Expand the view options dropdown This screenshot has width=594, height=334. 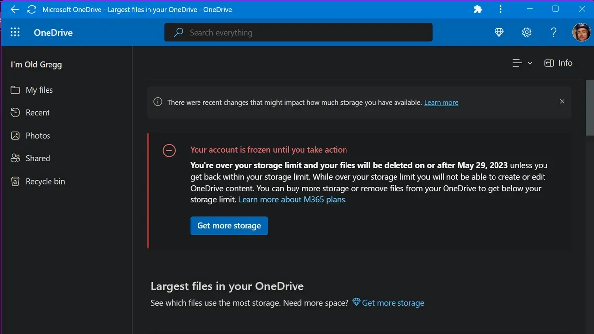pos(522,63)
